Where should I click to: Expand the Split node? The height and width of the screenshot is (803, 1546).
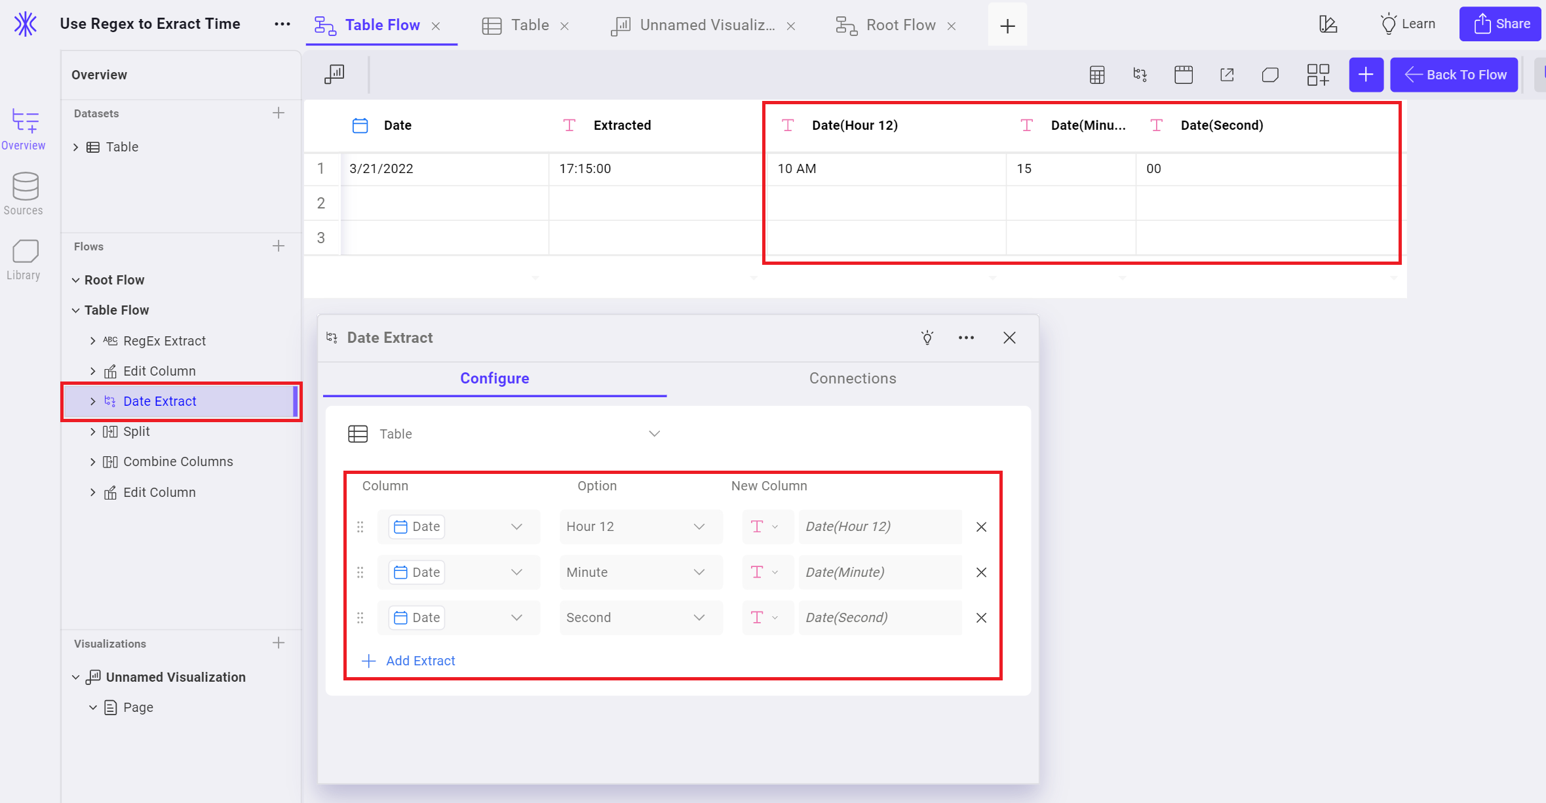pyautogui.click(x=92, y=431)
